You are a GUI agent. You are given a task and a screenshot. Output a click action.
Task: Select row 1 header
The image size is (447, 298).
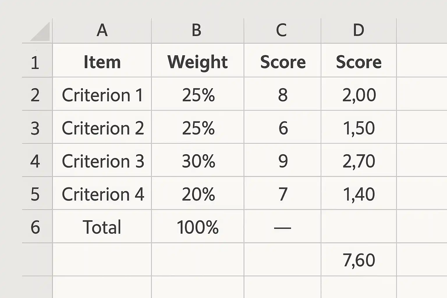point(36,62)
